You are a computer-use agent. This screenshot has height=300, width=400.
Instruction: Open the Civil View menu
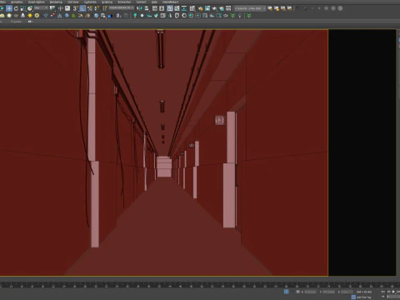(x=73, y=2)
